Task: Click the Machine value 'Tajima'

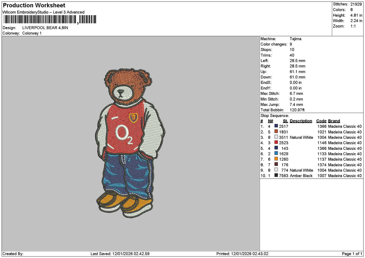Action: pyautogui.click(x=296, y=39)
